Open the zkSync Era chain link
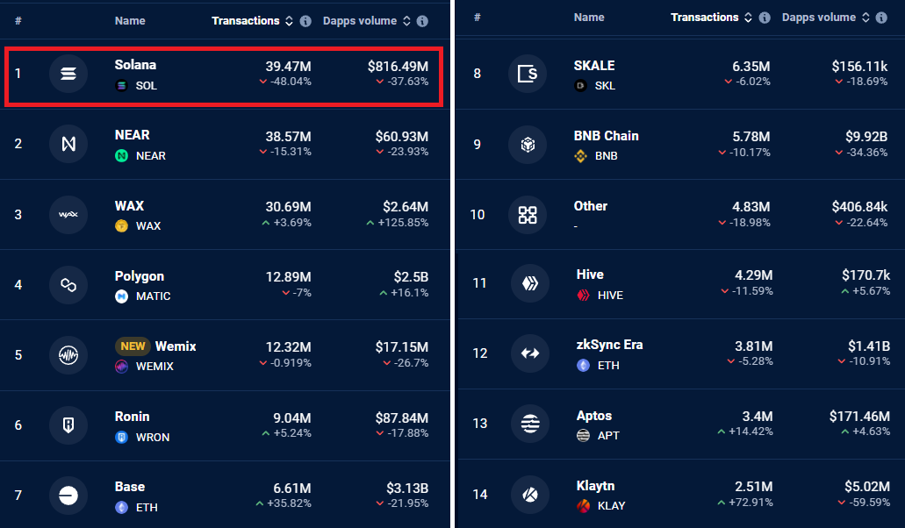The image size is (905, 528). [609, 345]
